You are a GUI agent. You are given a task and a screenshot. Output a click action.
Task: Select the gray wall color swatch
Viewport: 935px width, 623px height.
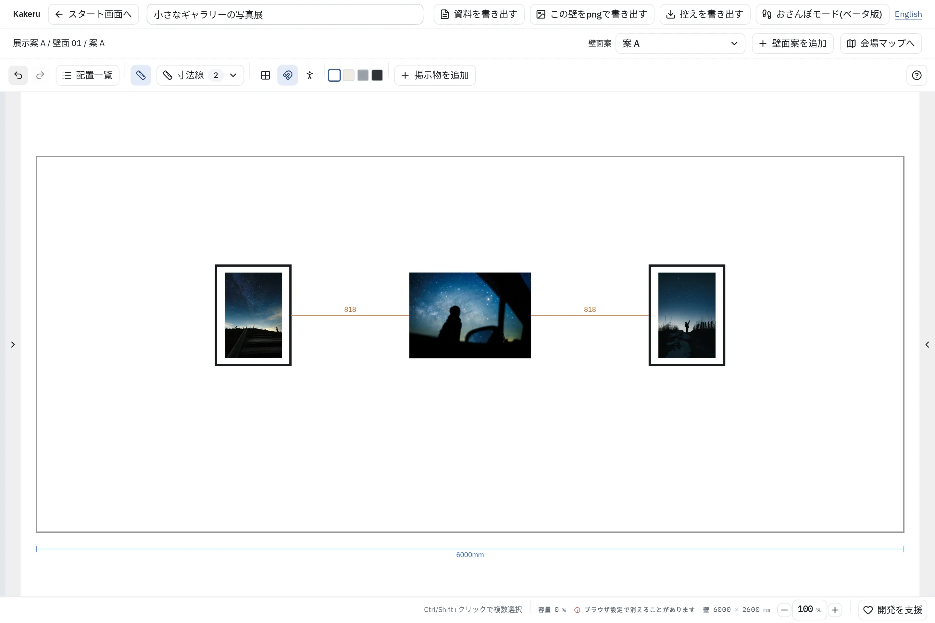[x=363, y=75]
